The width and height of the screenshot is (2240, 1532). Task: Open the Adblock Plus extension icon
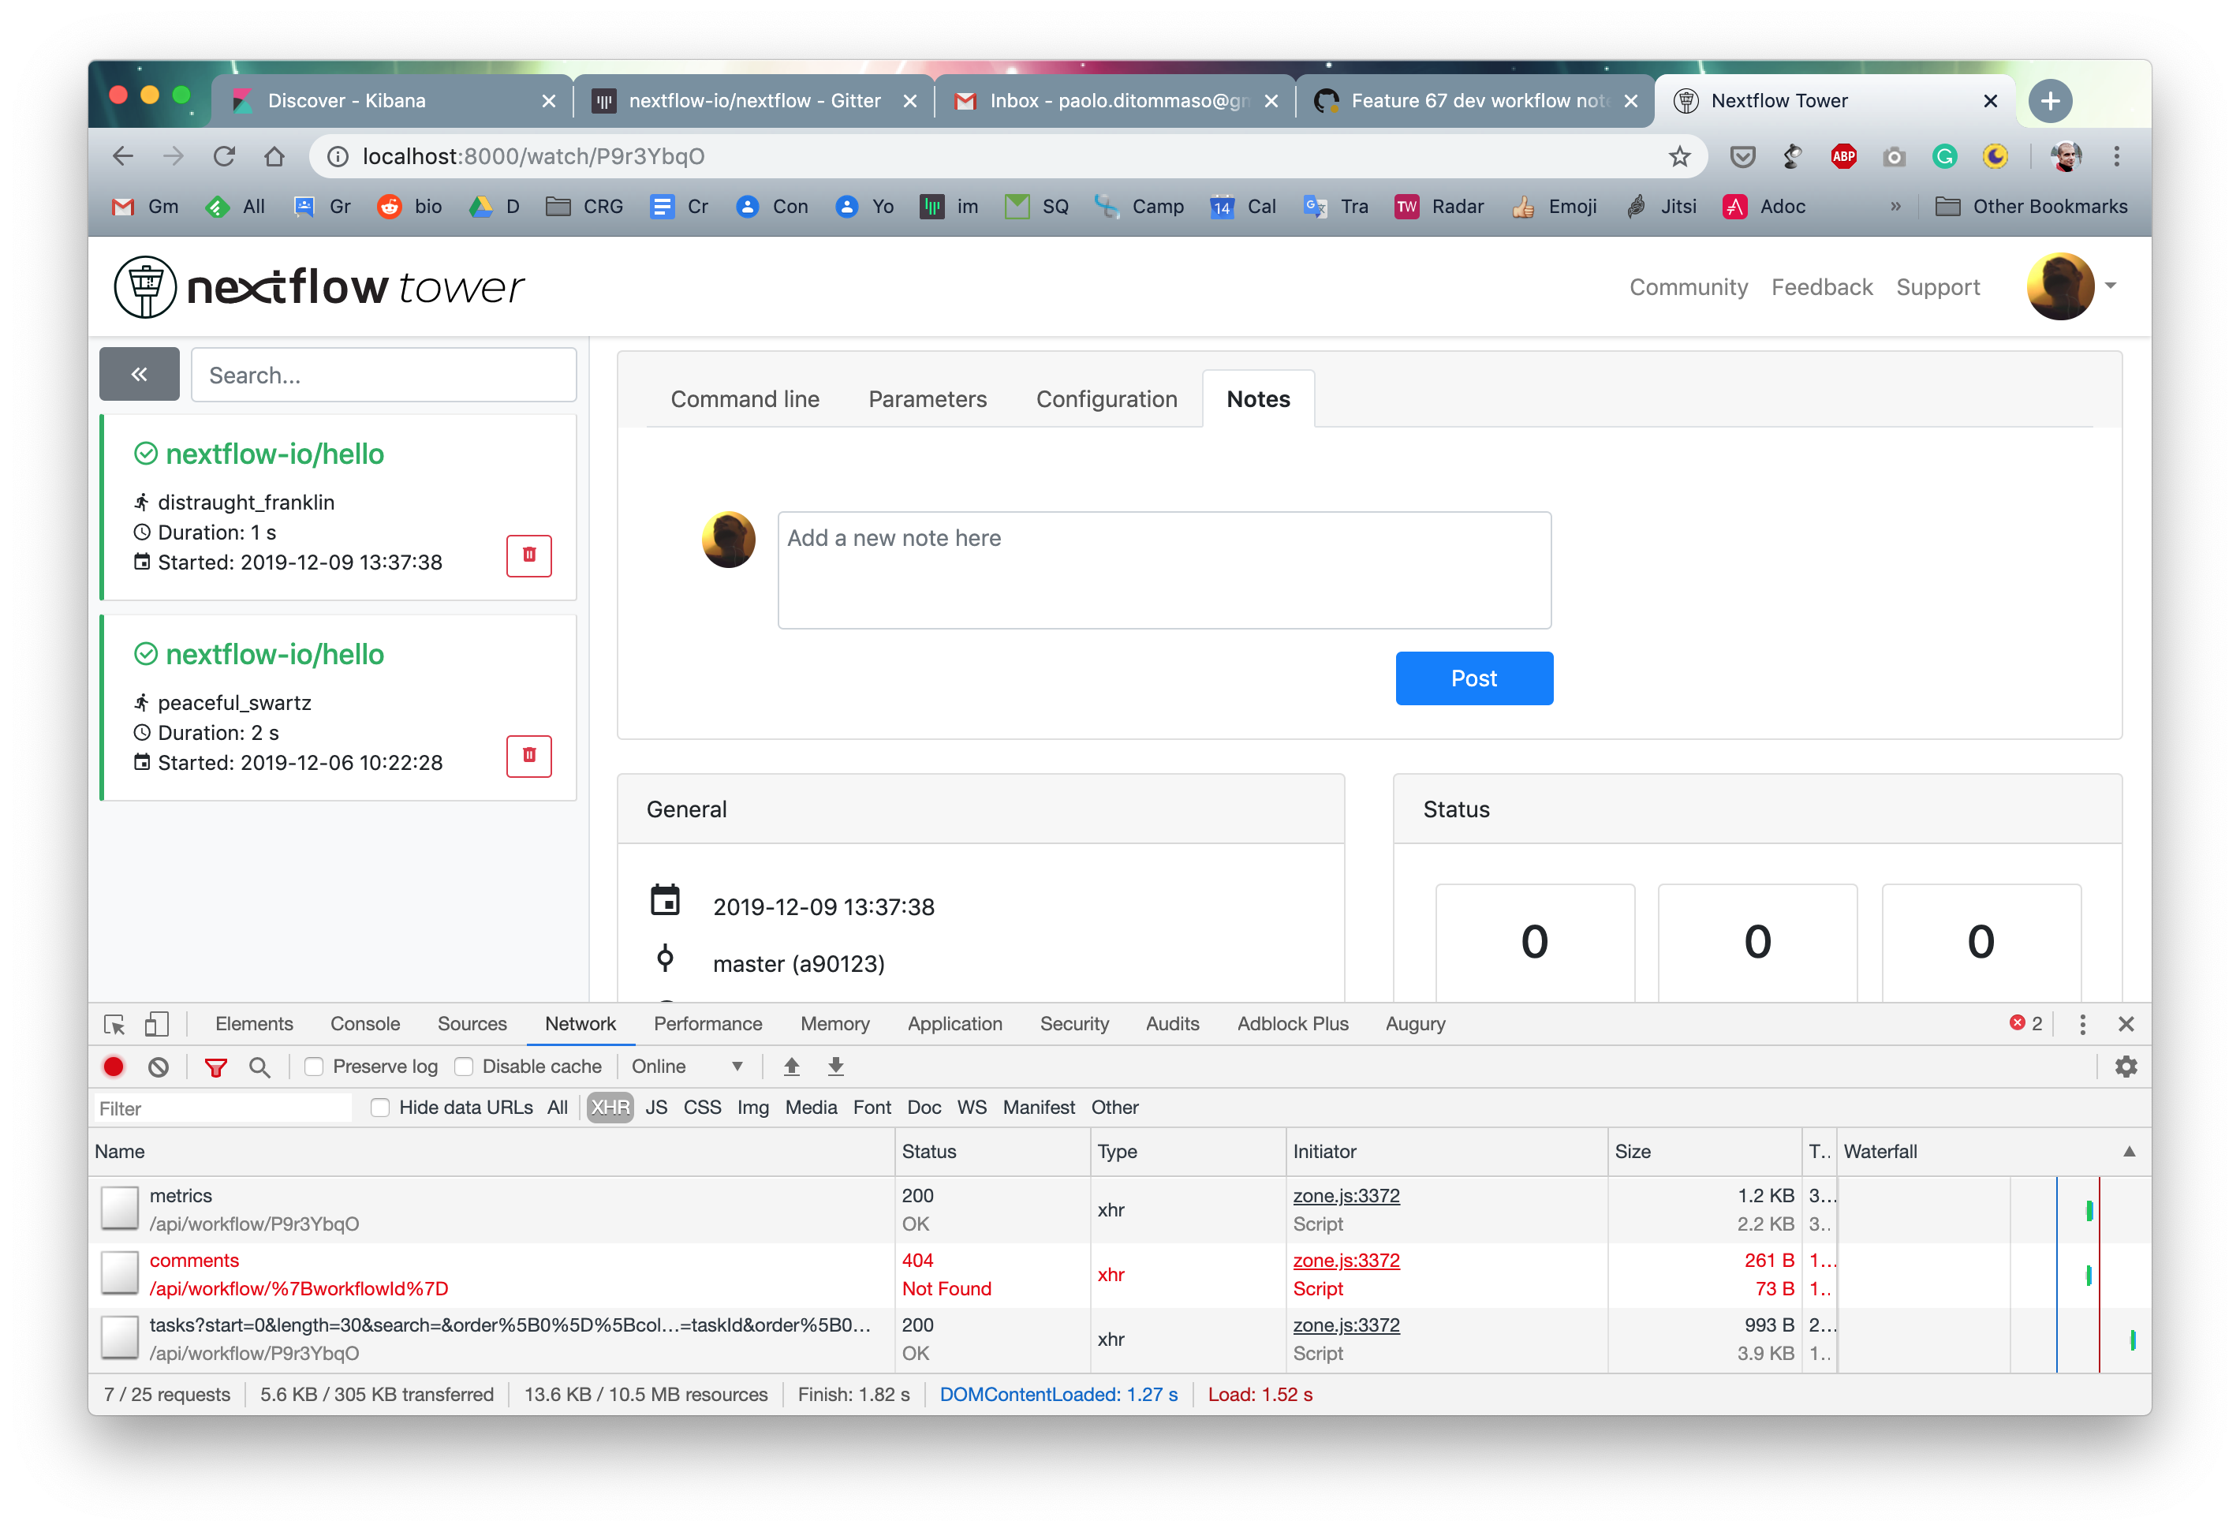1843,156
